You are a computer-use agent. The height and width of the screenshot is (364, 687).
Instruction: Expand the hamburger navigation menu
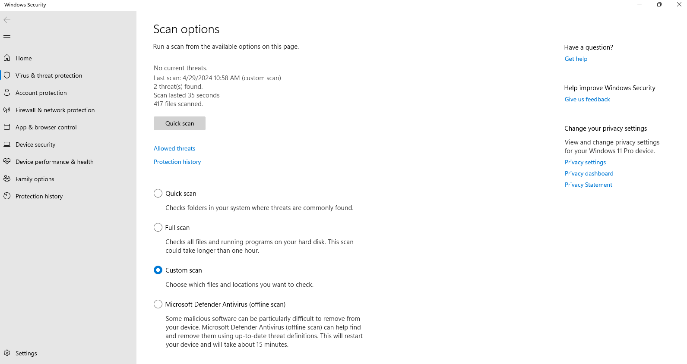[x=7, y=37]
